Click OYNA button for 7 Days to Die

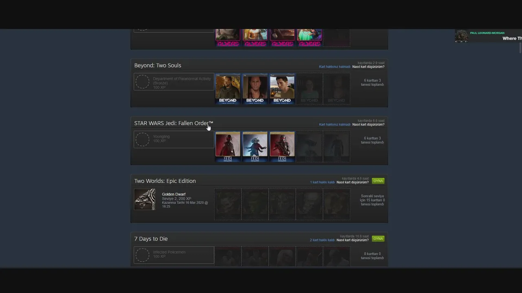click(378, 239)
